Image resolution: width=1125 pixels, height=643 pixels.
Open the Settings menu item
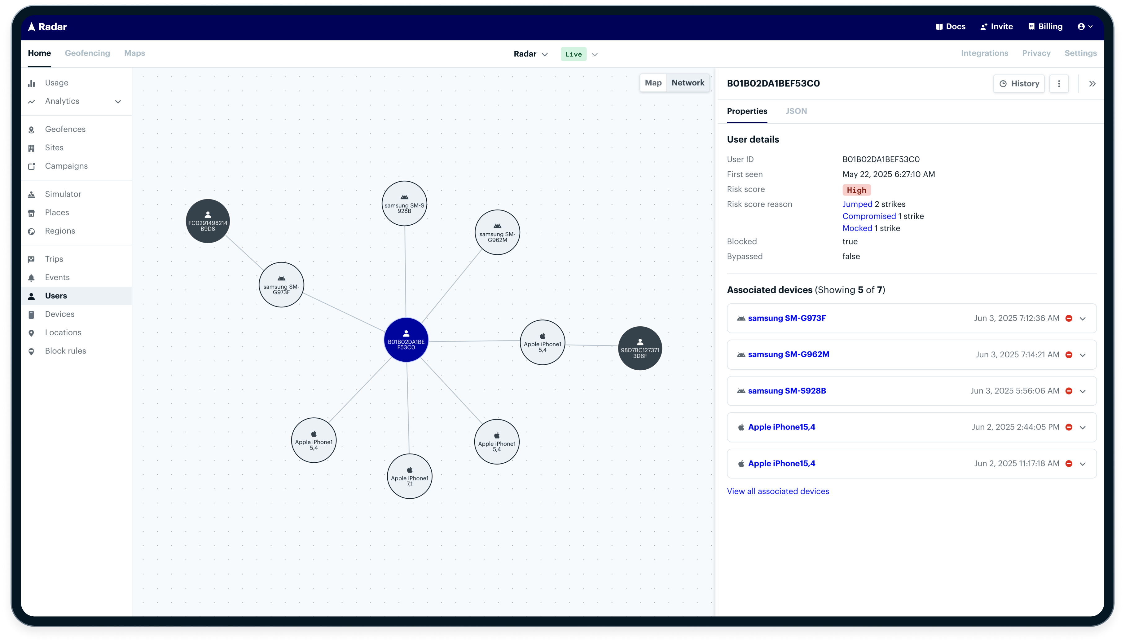[1080, 53]
